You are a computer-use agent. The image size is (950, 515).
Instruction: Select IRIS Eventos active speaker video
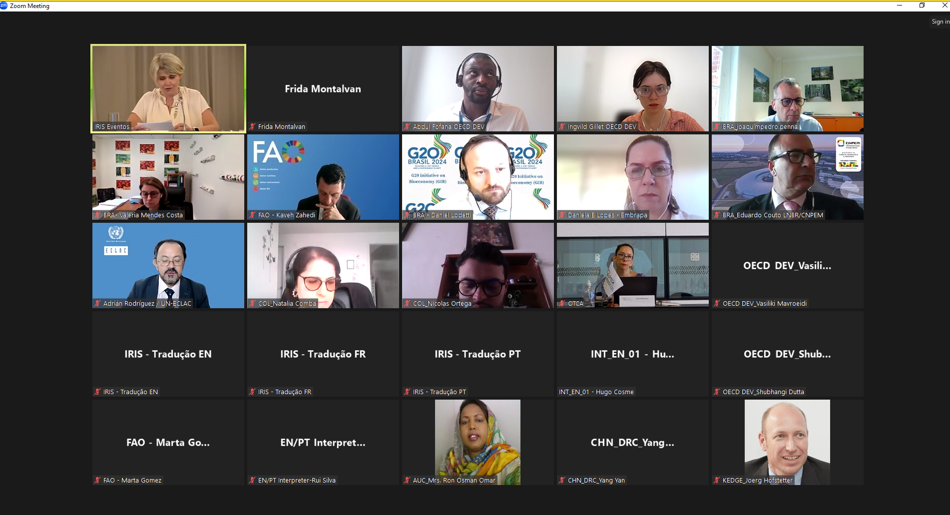pos(168,88)
